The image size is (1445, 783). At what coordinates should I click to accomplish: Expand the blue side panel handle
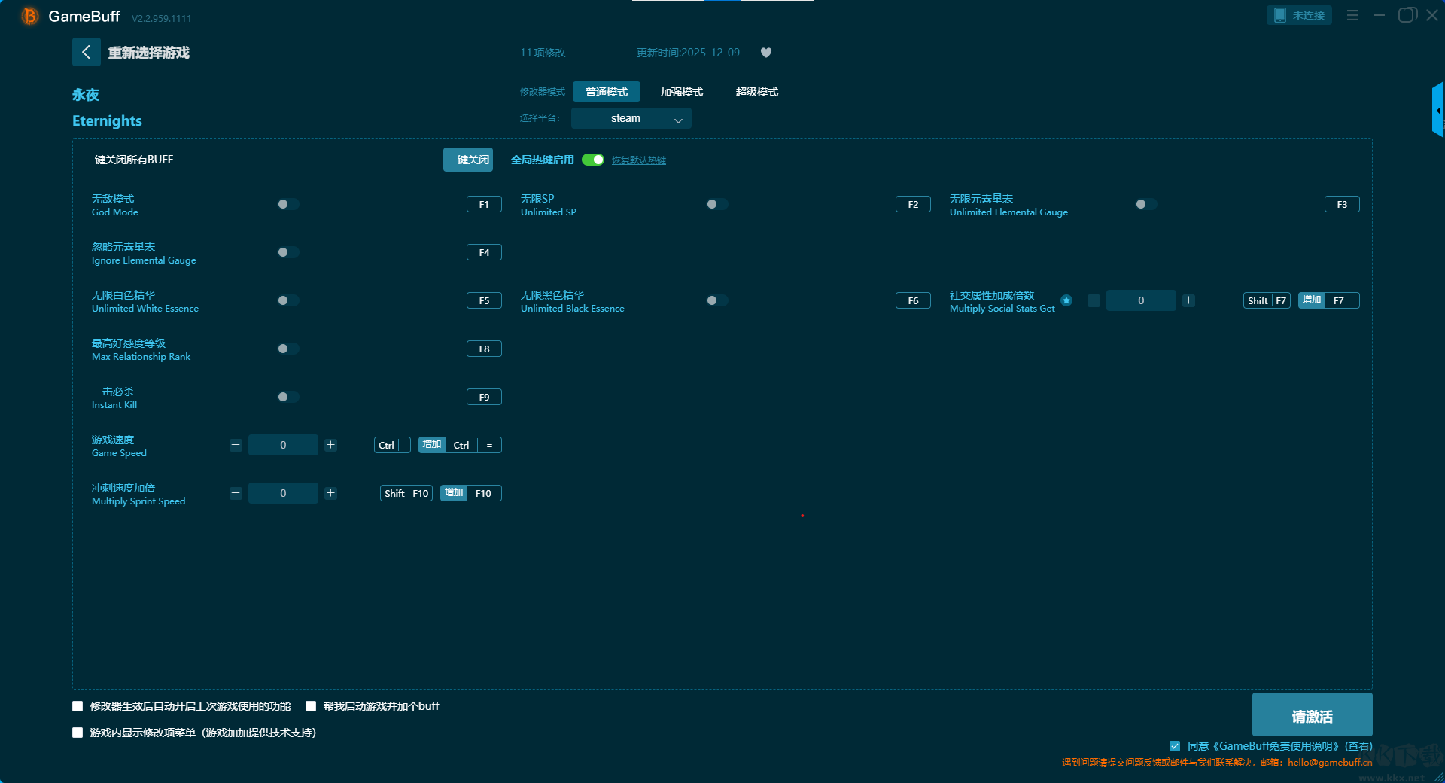pyautogui.click(x=1437, y=110)
